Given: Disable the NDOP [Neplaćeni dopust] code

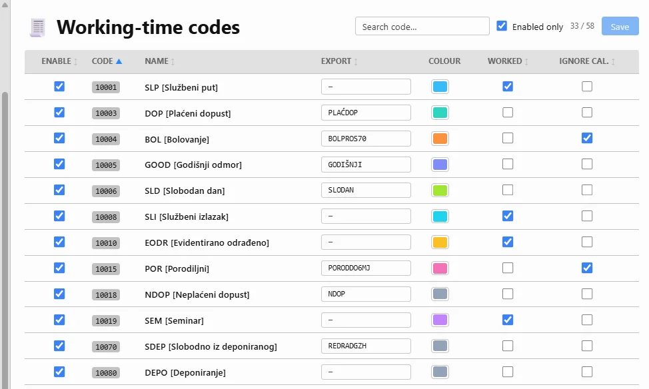Looking at the screenshot, I should point(59,294).
